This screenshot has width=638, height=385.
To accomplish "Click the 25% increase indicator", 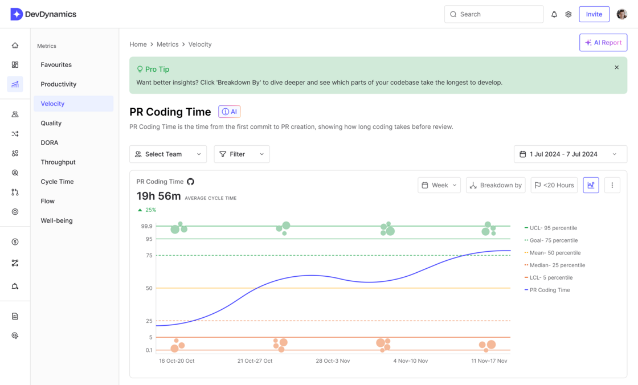I will [x=147, y=210].
